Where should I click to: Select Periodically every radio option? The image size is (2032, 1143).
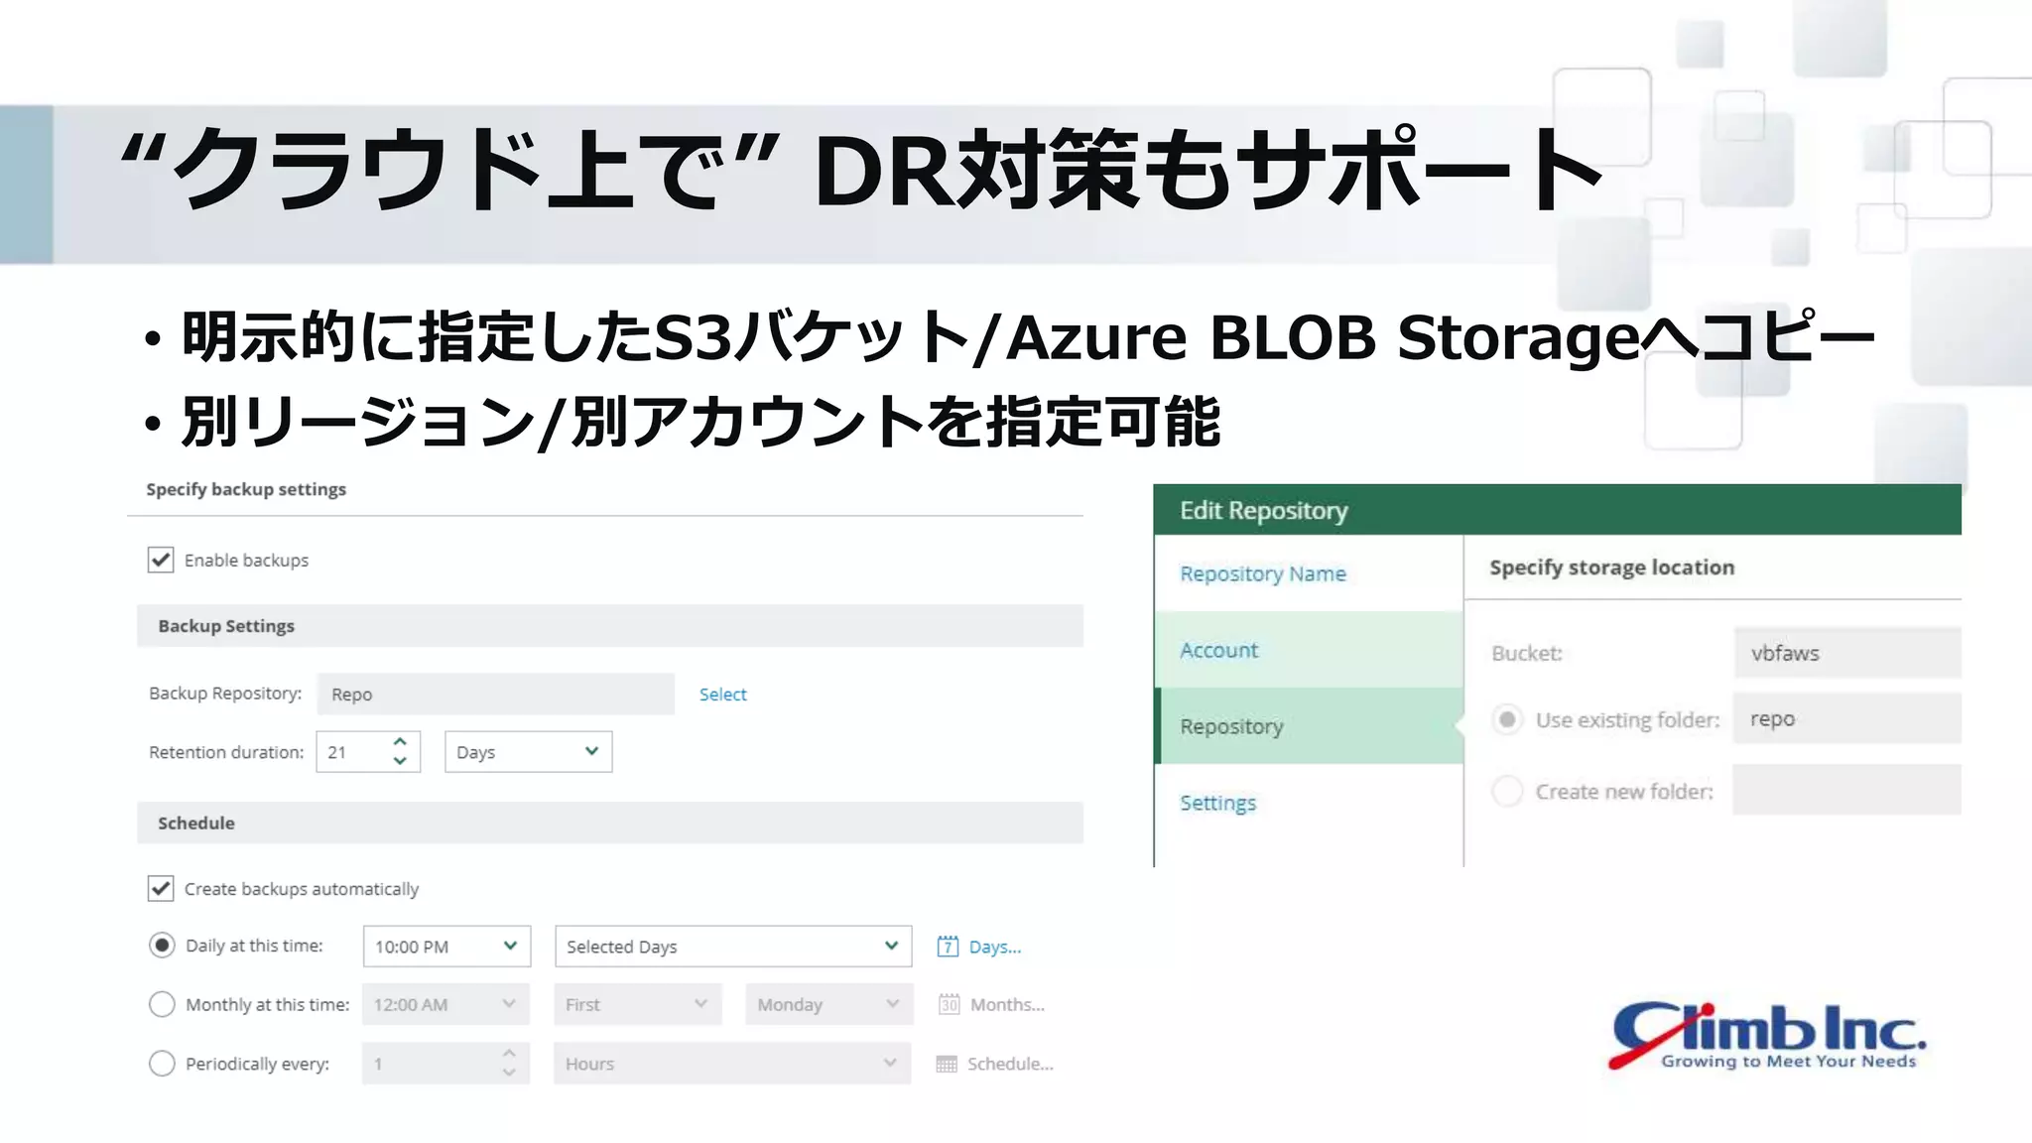162,1063
